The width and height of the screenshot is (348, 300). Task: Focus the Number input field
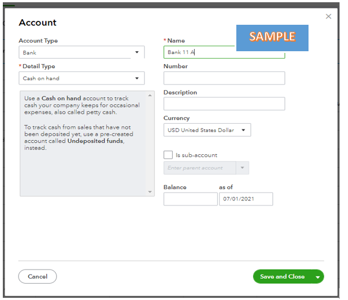click(x=224, y=78)
